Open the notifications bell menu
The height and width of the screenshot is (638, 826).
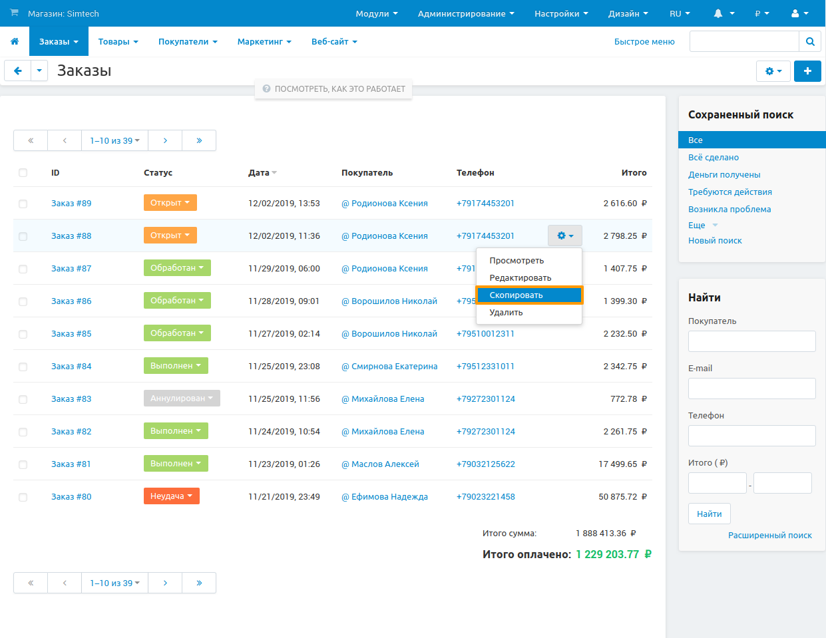[723, 13]
